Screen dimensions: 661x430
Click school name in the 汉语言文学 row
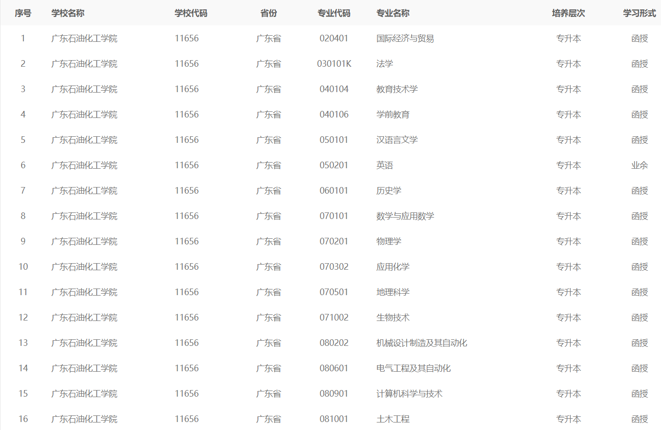tap(84, 140)
